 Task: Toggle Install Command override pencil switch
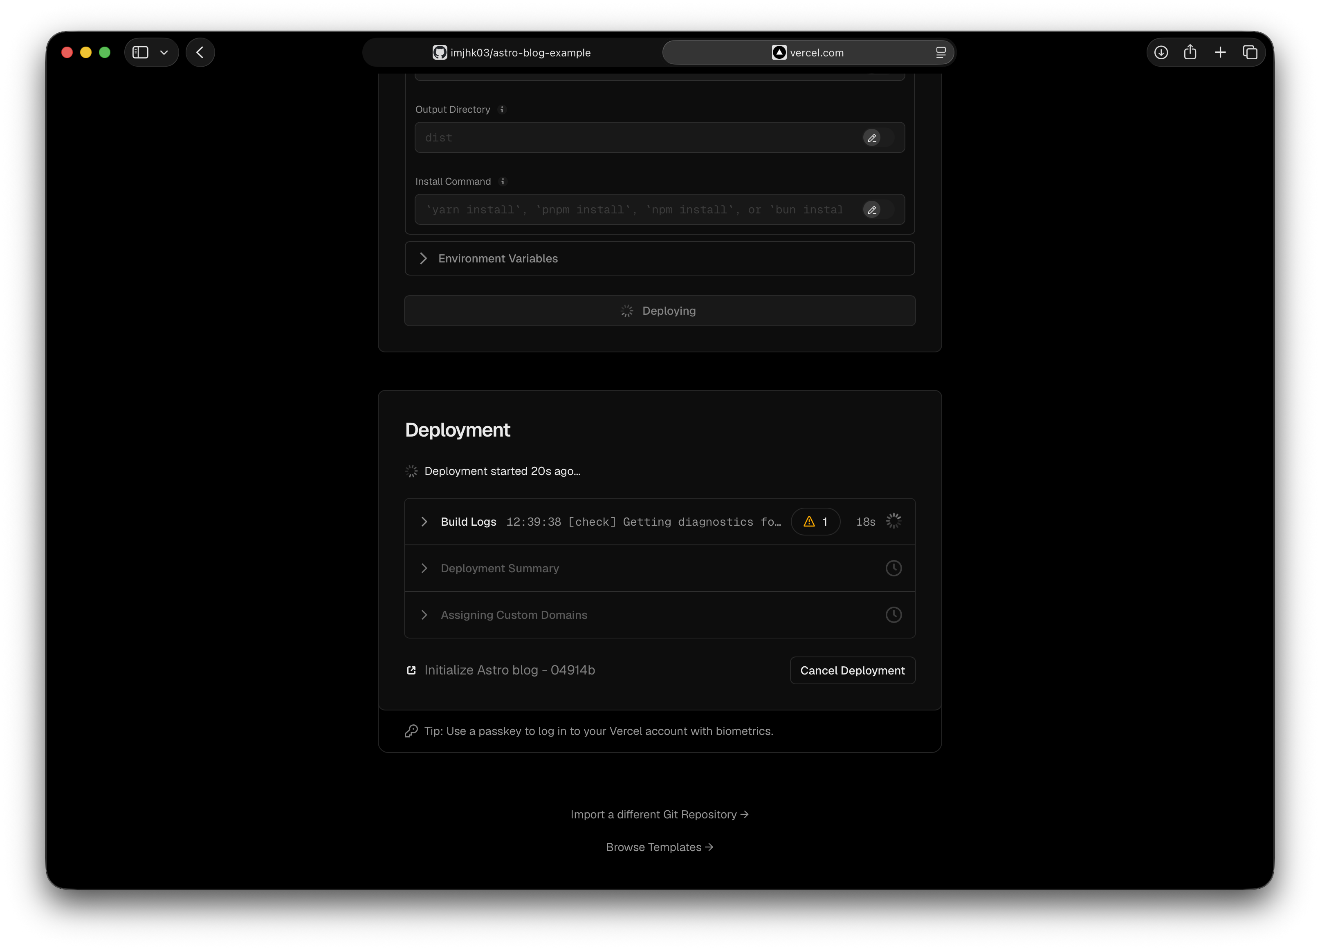pyautogui.click(x=878, y=210)
